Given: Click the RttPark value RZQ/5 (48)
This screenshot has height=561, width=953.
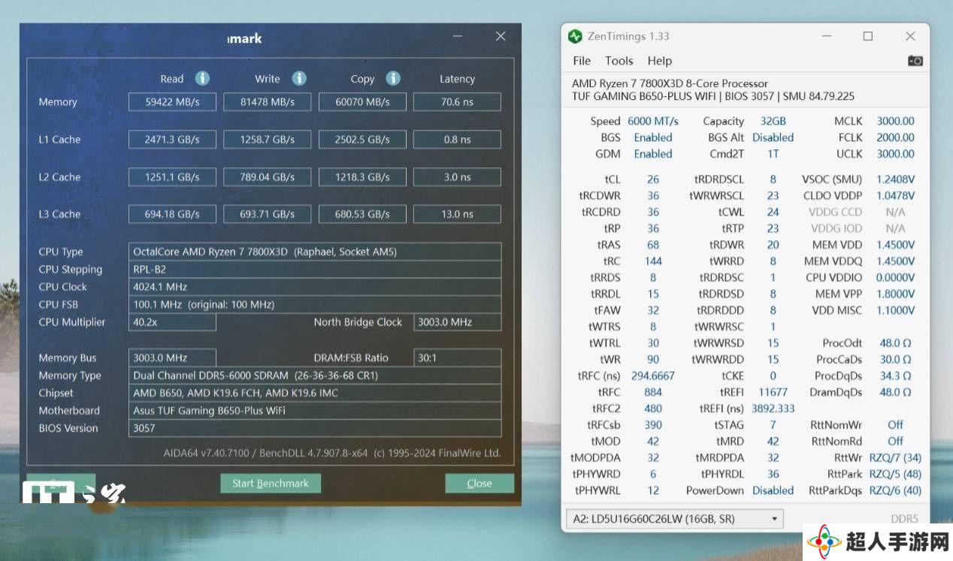Looking at the screenshot, I should tap(895, 474).
